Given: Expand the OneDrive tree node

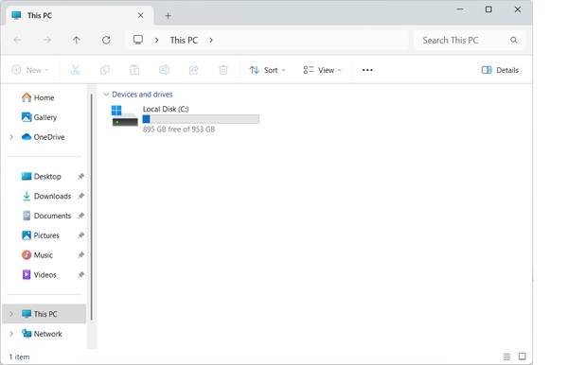Looking at the screenshot, I should [11, 137].
